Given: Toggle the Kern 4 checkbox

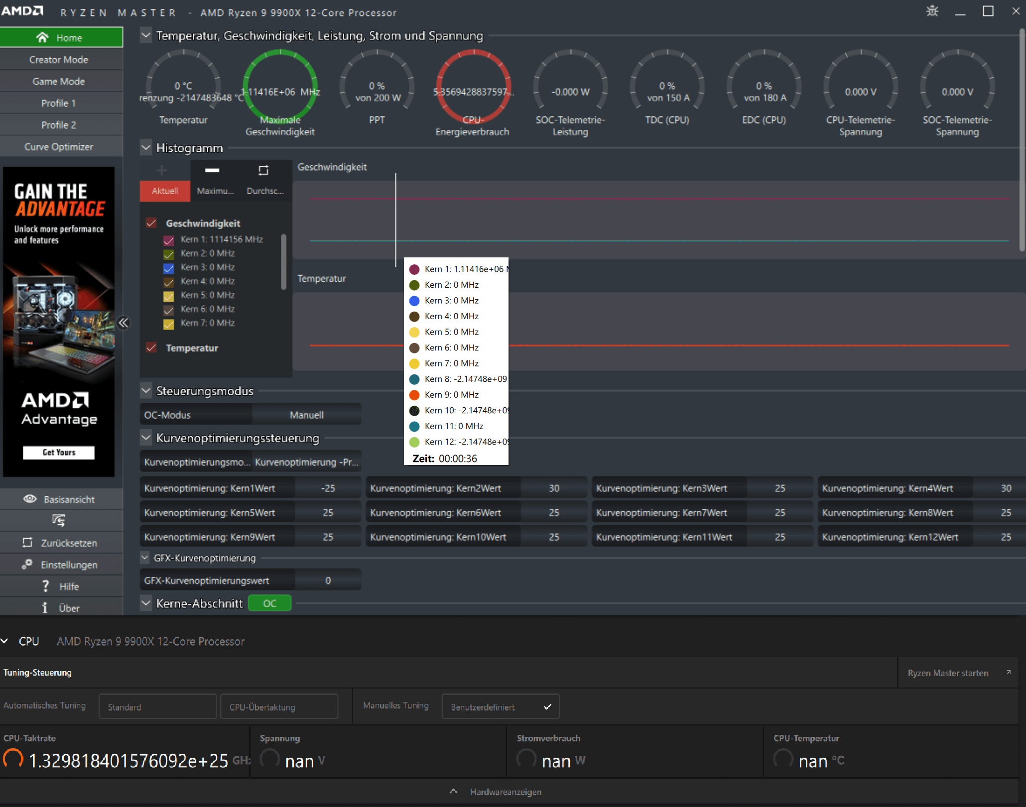Looking at the screenshot, I should point(169,282).
